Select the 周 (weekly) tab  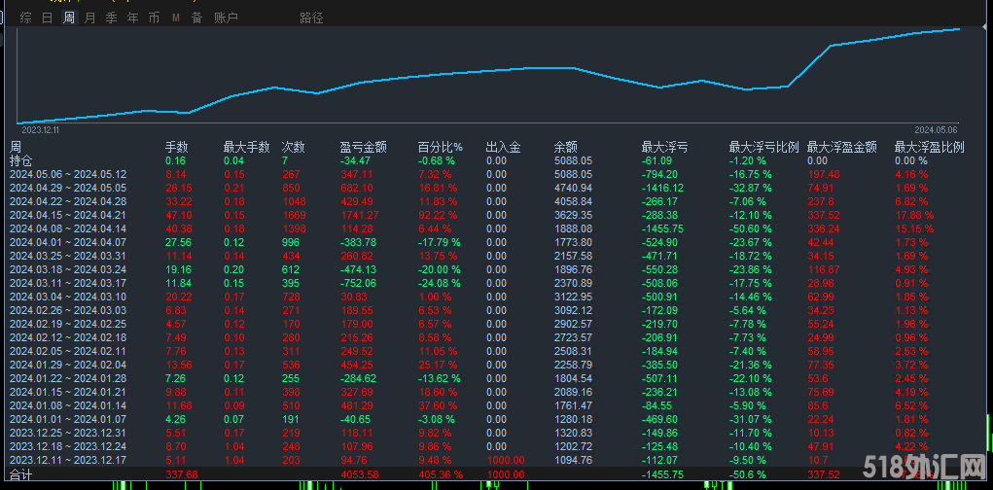point(68,17)
